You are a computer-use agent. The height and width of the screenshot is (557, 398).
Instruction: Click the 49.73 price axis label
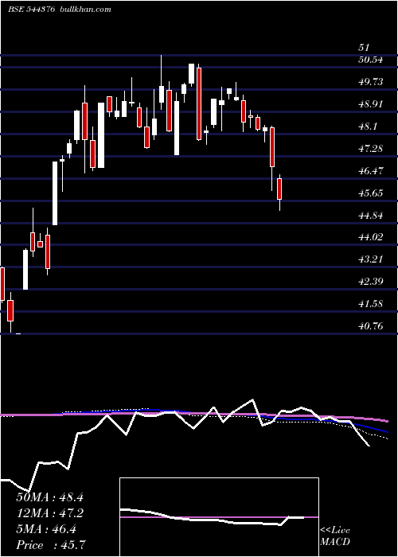371,82
